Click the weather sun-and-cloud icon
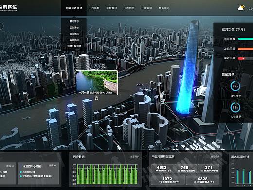 pyautogui.click(x=241, y=8)
